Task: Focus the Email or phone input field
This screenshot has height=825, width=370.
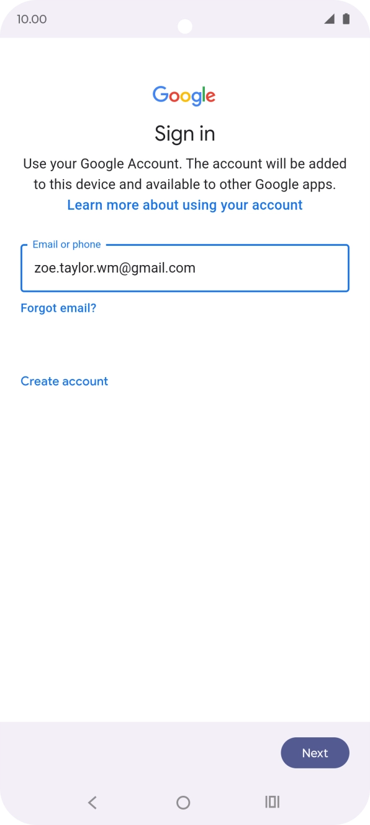Action: (x=185, y=268)
